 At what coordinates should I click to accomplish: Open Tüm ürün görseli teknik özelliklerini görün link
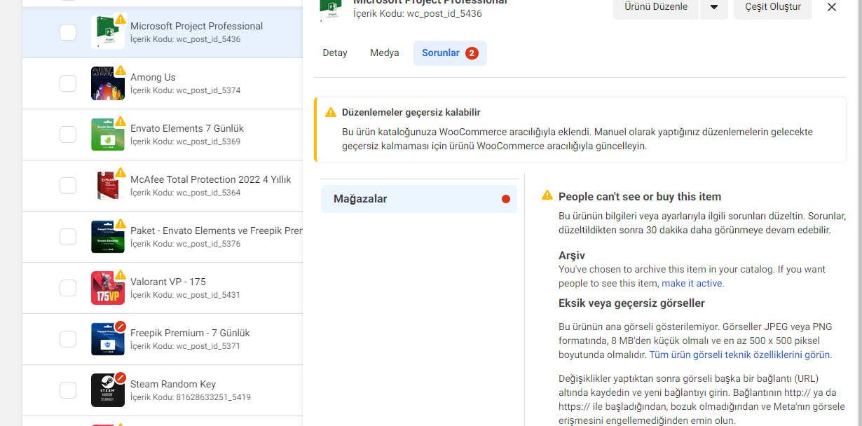tap(739, 355)
